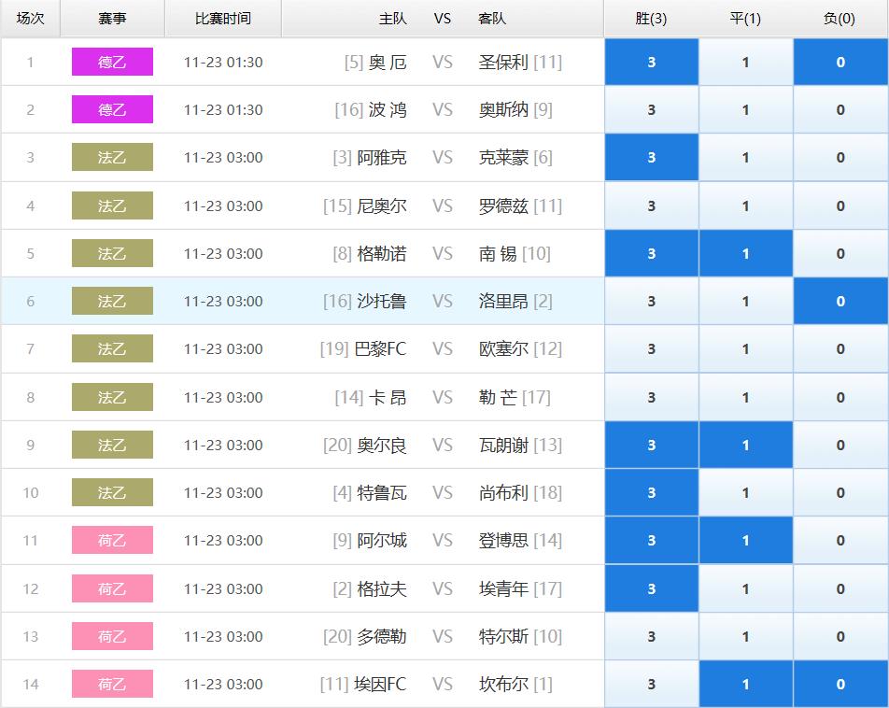Viewport: 889px width, 708px height.
Task: Select win (3) for 多德勒 vs 特尔斯
Action: (x=652, y=636)
